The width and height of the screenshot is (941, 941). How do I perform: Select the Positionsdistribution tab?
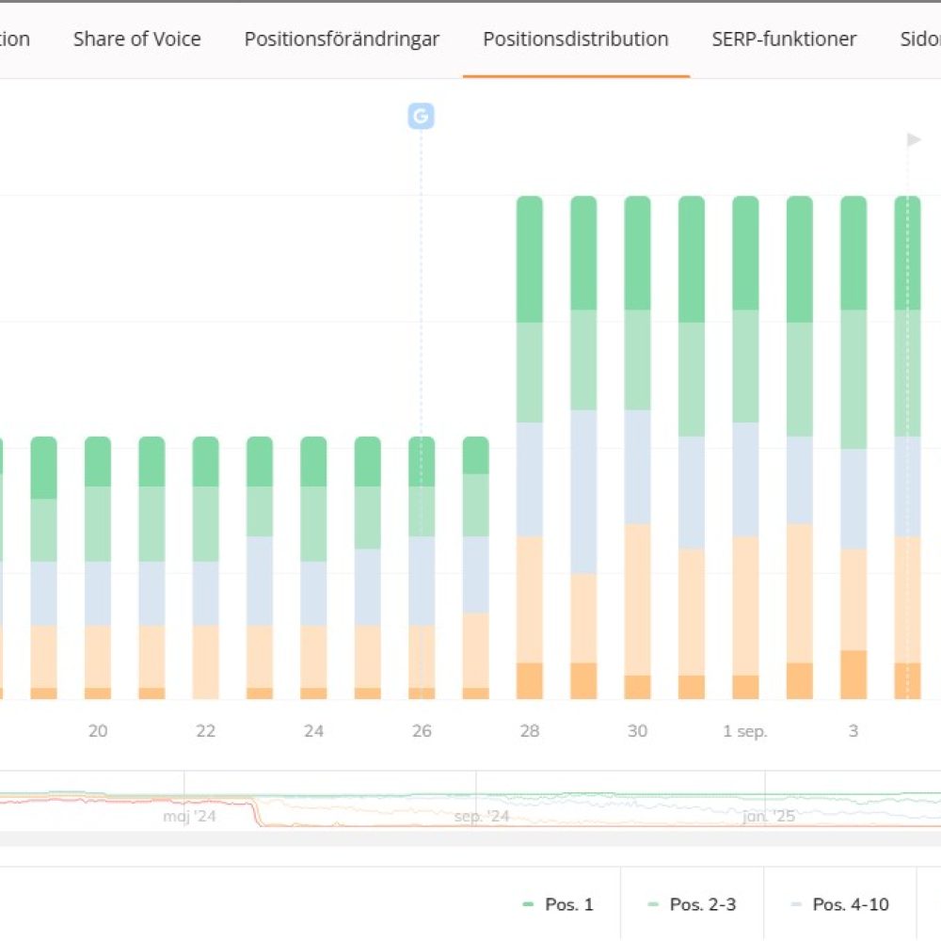click(x=575, y=40)
